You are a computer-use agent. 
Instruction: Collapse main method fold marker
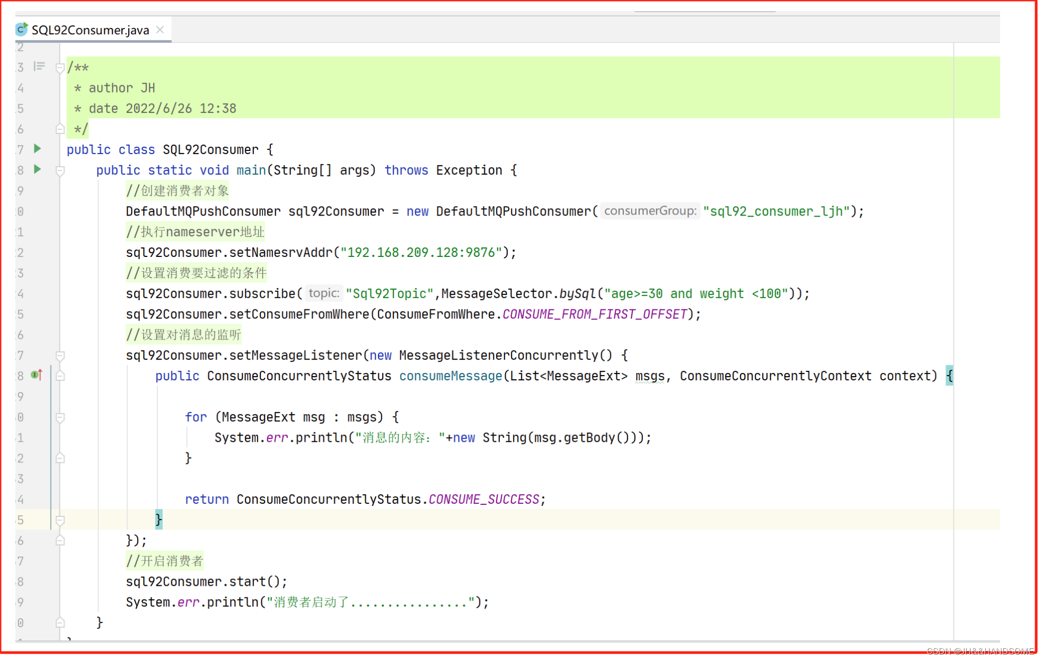tap(60, 171)
